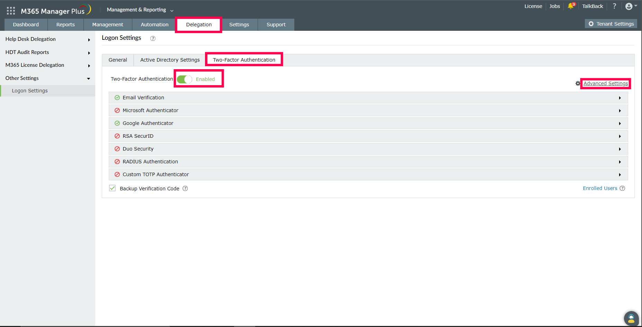Open the user account icon menu
Image resolution: width=642 pixels, height=327 pixels.
tap(628, 6)
